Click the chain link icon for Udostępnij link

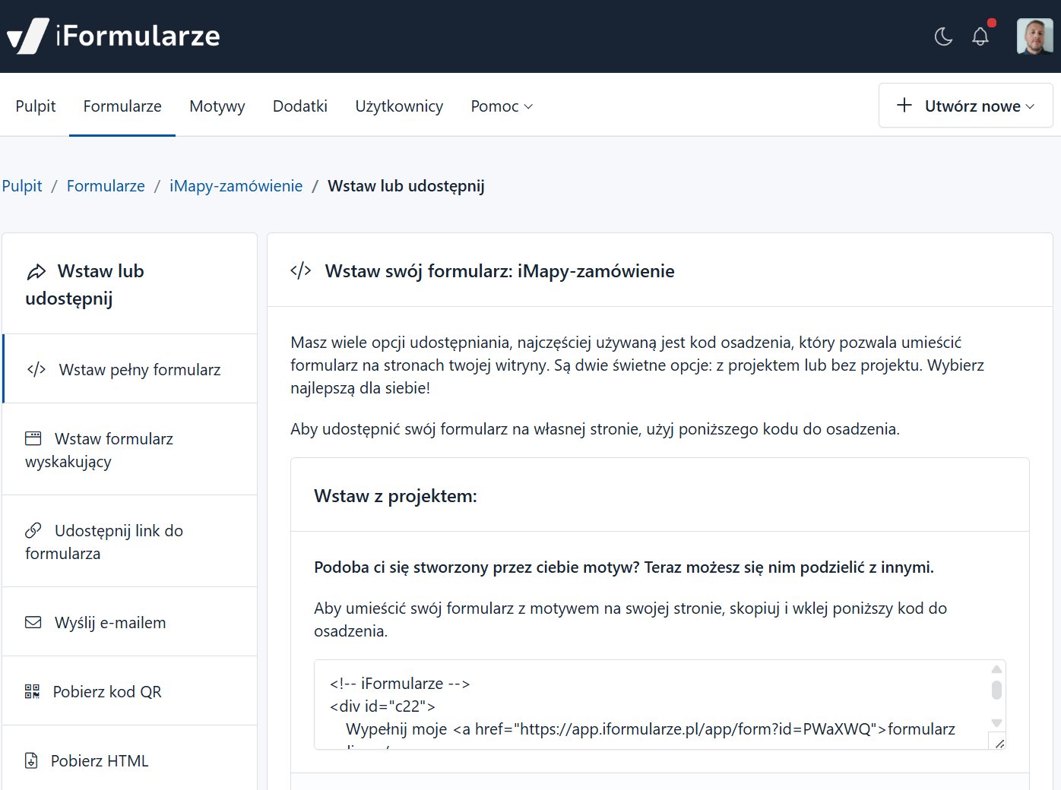tap(33, 530)
